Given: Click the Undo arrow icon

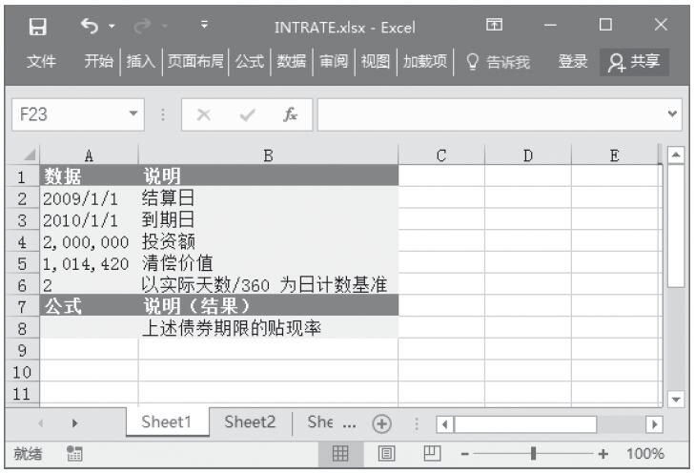Looking at the screenshot, I should 86,26.
